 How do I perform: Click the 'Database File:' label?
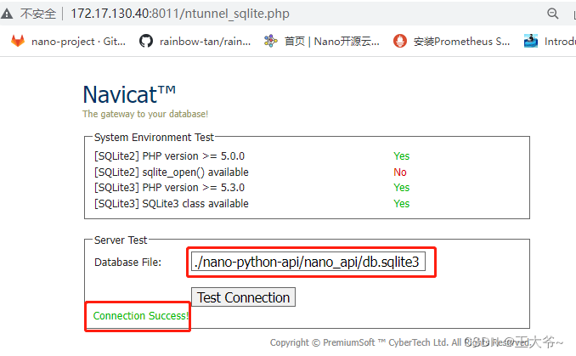click(127, 263)
